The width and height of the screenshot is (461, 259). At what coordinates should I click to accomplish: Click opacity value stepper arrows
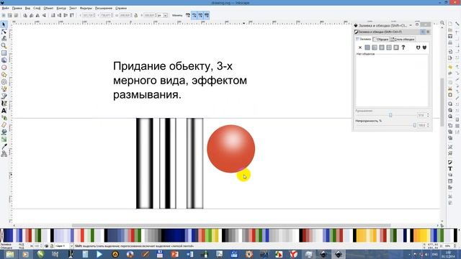[x=428, y=125]
